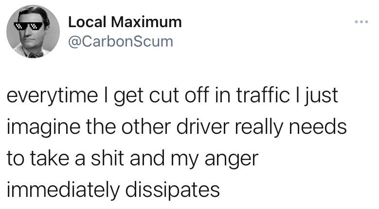Click the word "traffic" in the tweet

[x=263, y=95]
